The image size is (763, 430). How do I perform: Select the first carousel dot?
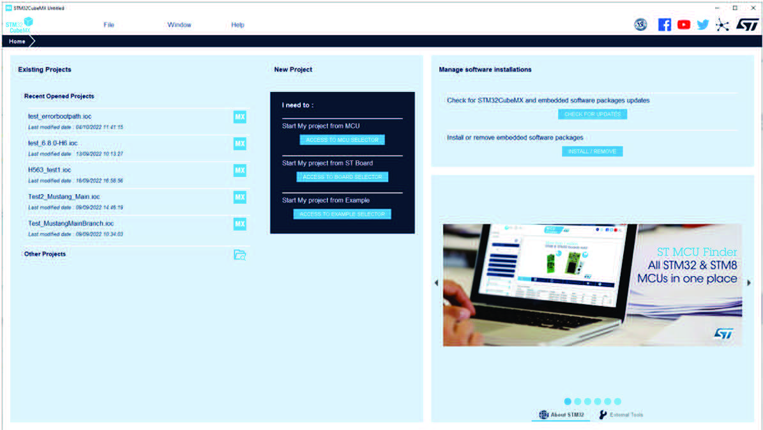coord(568,401)
